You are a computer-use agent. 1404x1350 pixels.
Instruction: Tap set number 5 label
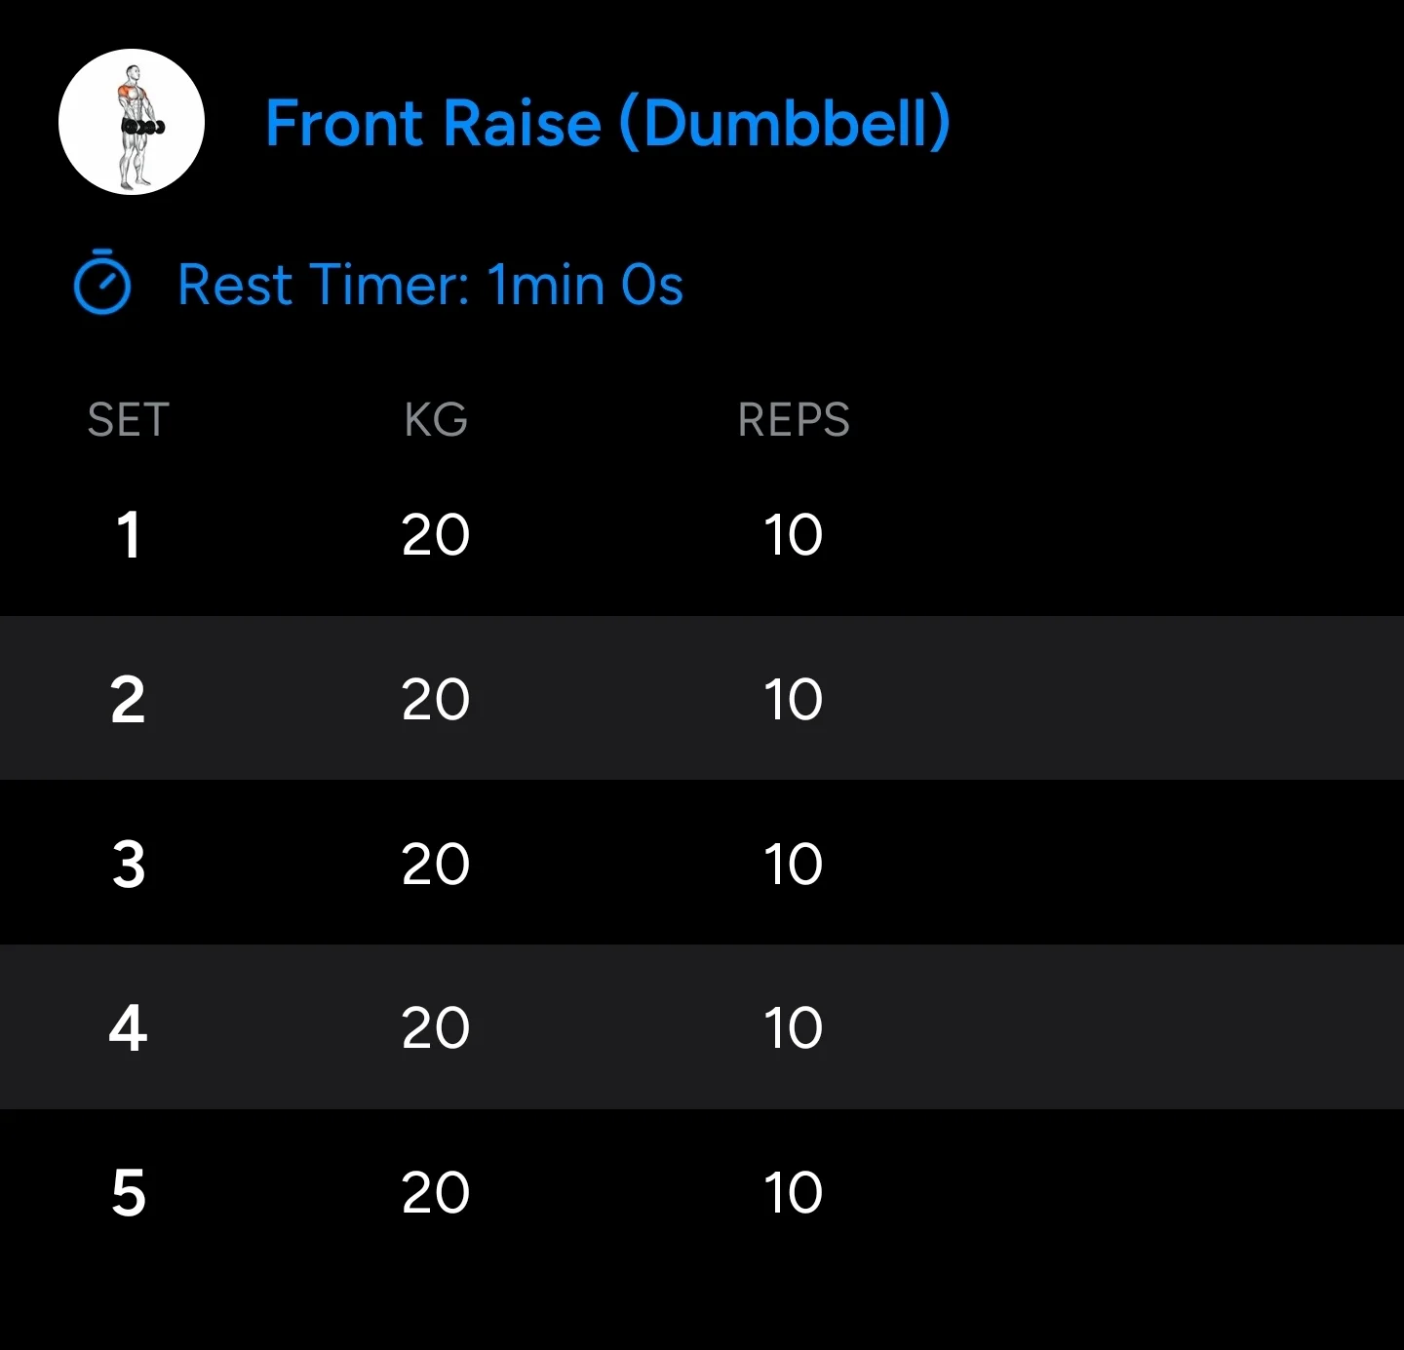(x=129, y=1193)
